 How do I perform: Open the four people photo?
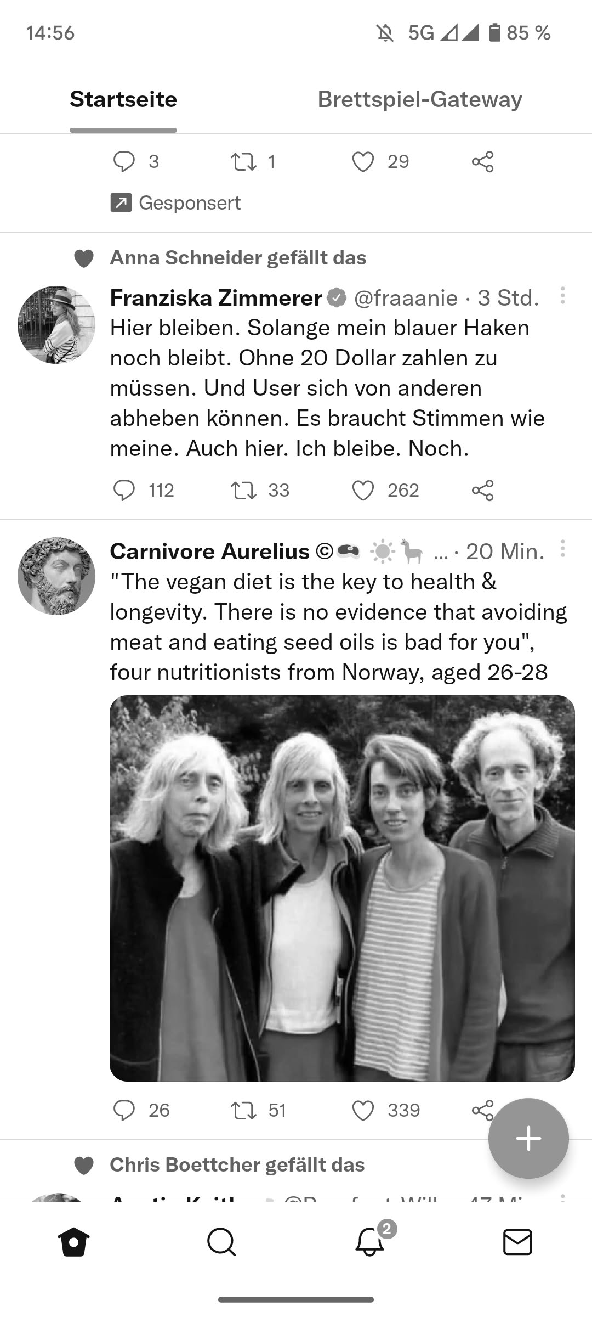pyautogui.click(x=342, y=888)
